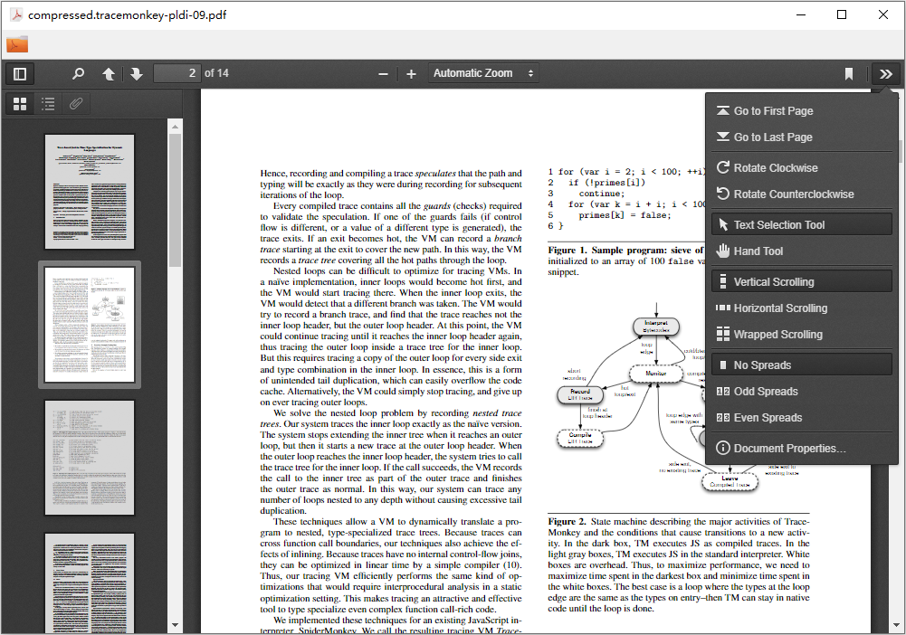Open the page 3 thumbnail
This screenshot has height=635, width=906.
click(x=90, y=457)
